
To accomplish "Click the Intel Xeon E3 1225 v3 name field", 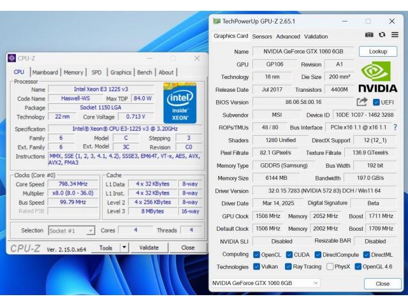I will [x=101, y=89].
